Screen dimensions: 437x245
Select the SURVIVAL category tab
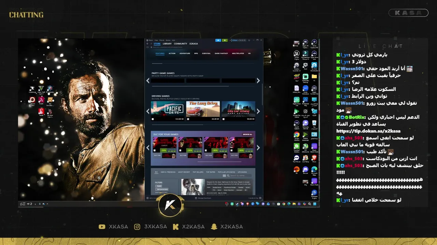pos(206,53)
